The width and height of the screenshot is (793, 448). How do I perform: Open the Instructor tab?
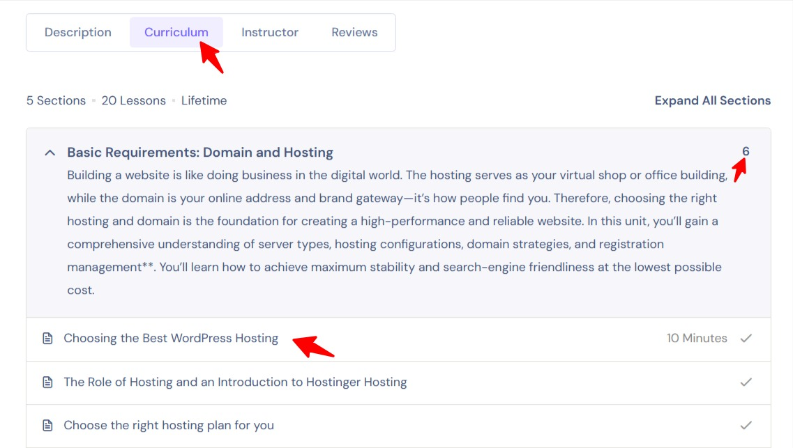tap(270, 33)
